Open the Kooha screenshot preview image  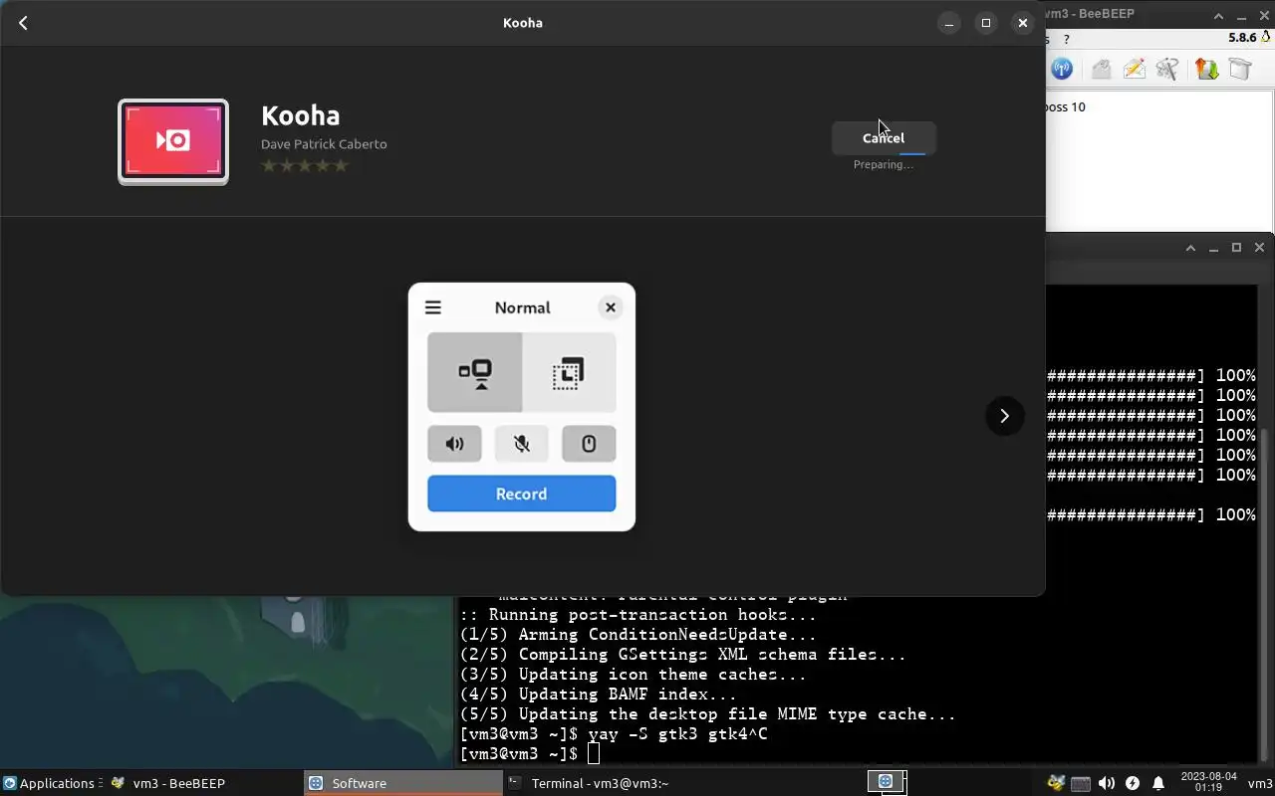(522, 407)
